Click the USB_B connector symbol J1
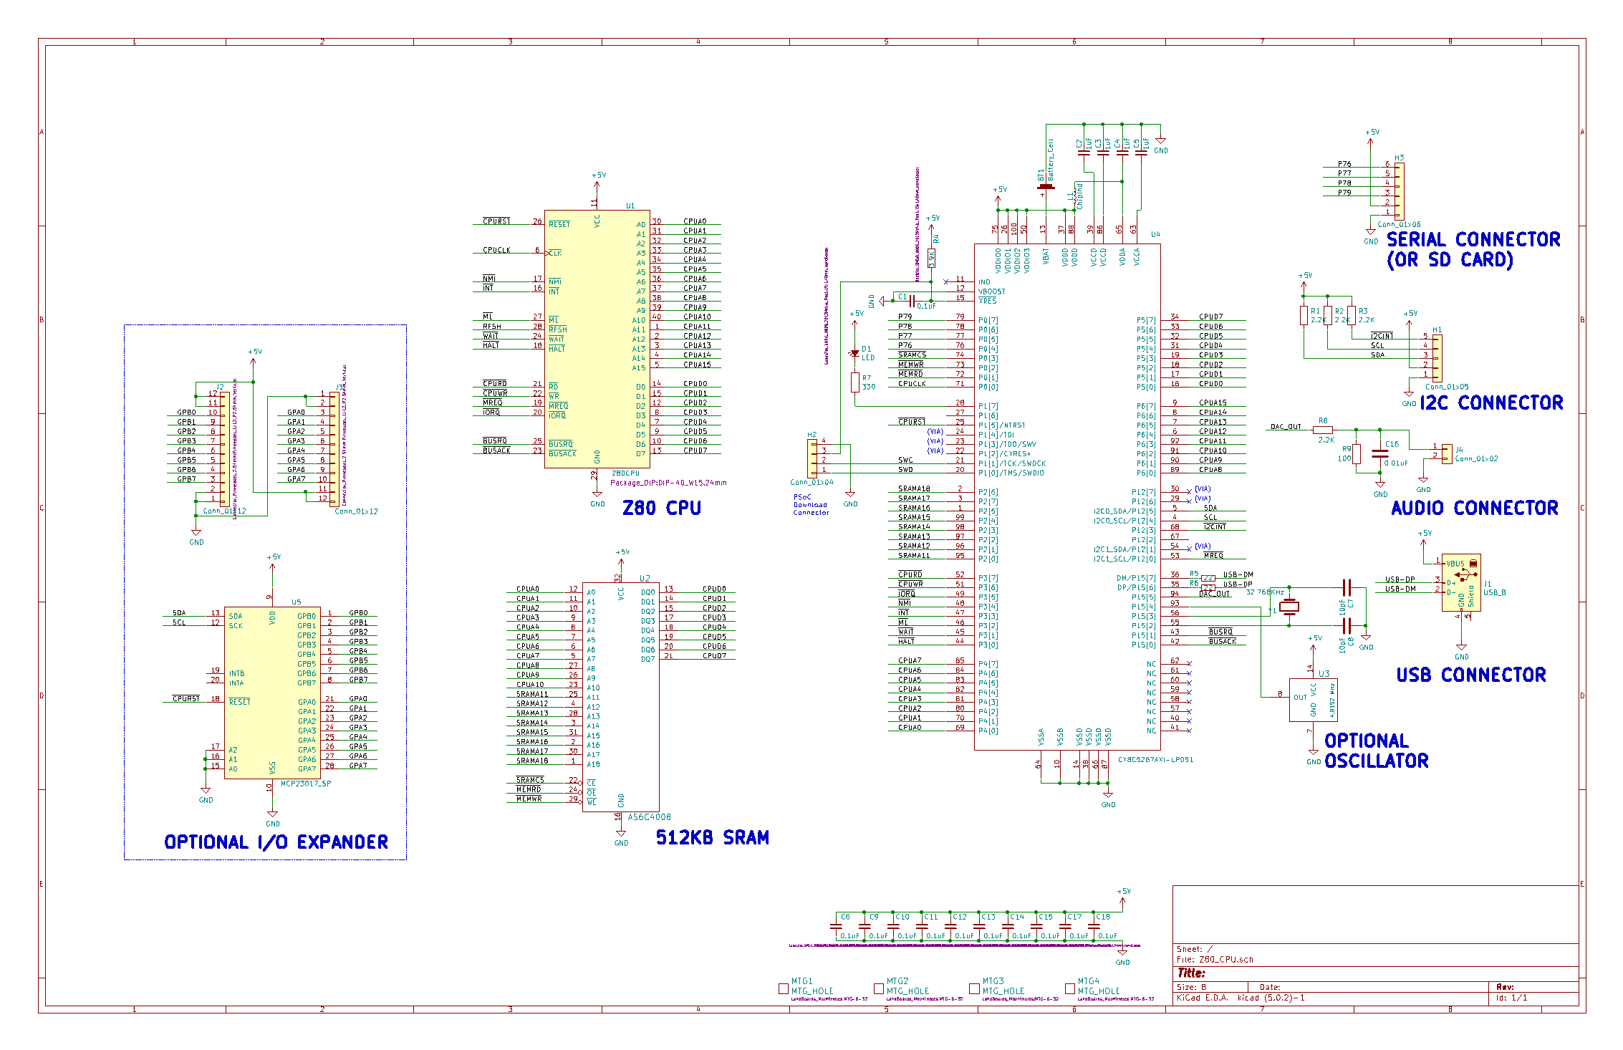Screen dimensions: 1623x1050 click(x=1460, y=582)
